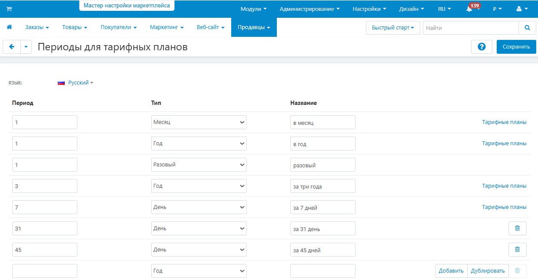
Task: Delete the 31 day period row
Action: [x=517, y=228]
